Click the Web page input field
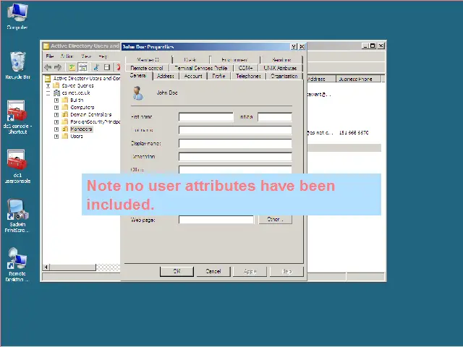The image size is (463, 347). (216, 220)
